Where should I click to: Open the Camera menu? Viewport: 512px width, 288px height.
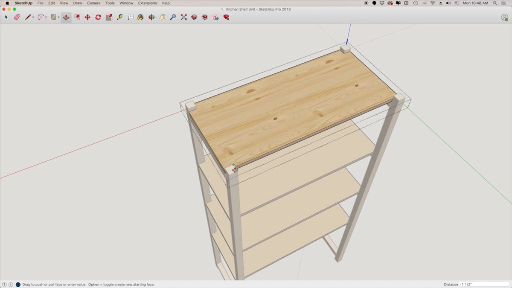(93, 3)
